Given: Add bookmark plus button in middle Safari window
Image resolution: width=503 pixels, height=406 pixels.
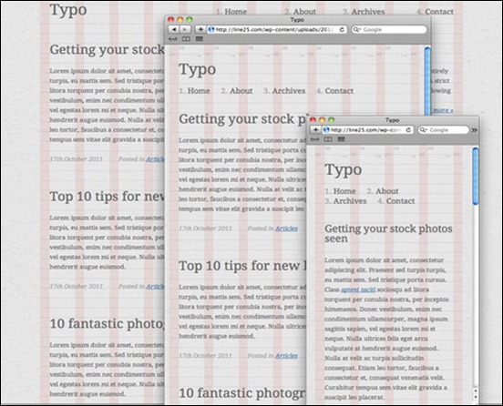Looking at the screenshot, I should [200, 29].
